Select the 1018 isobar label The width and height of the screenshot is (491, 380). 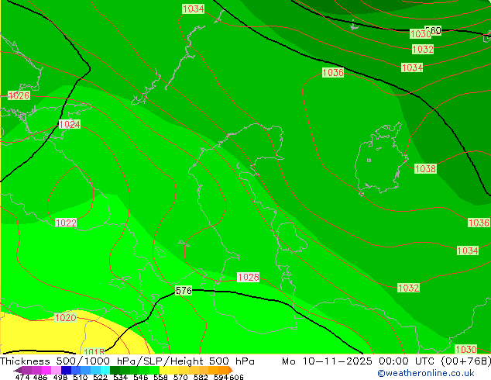[x=94, y=351]
